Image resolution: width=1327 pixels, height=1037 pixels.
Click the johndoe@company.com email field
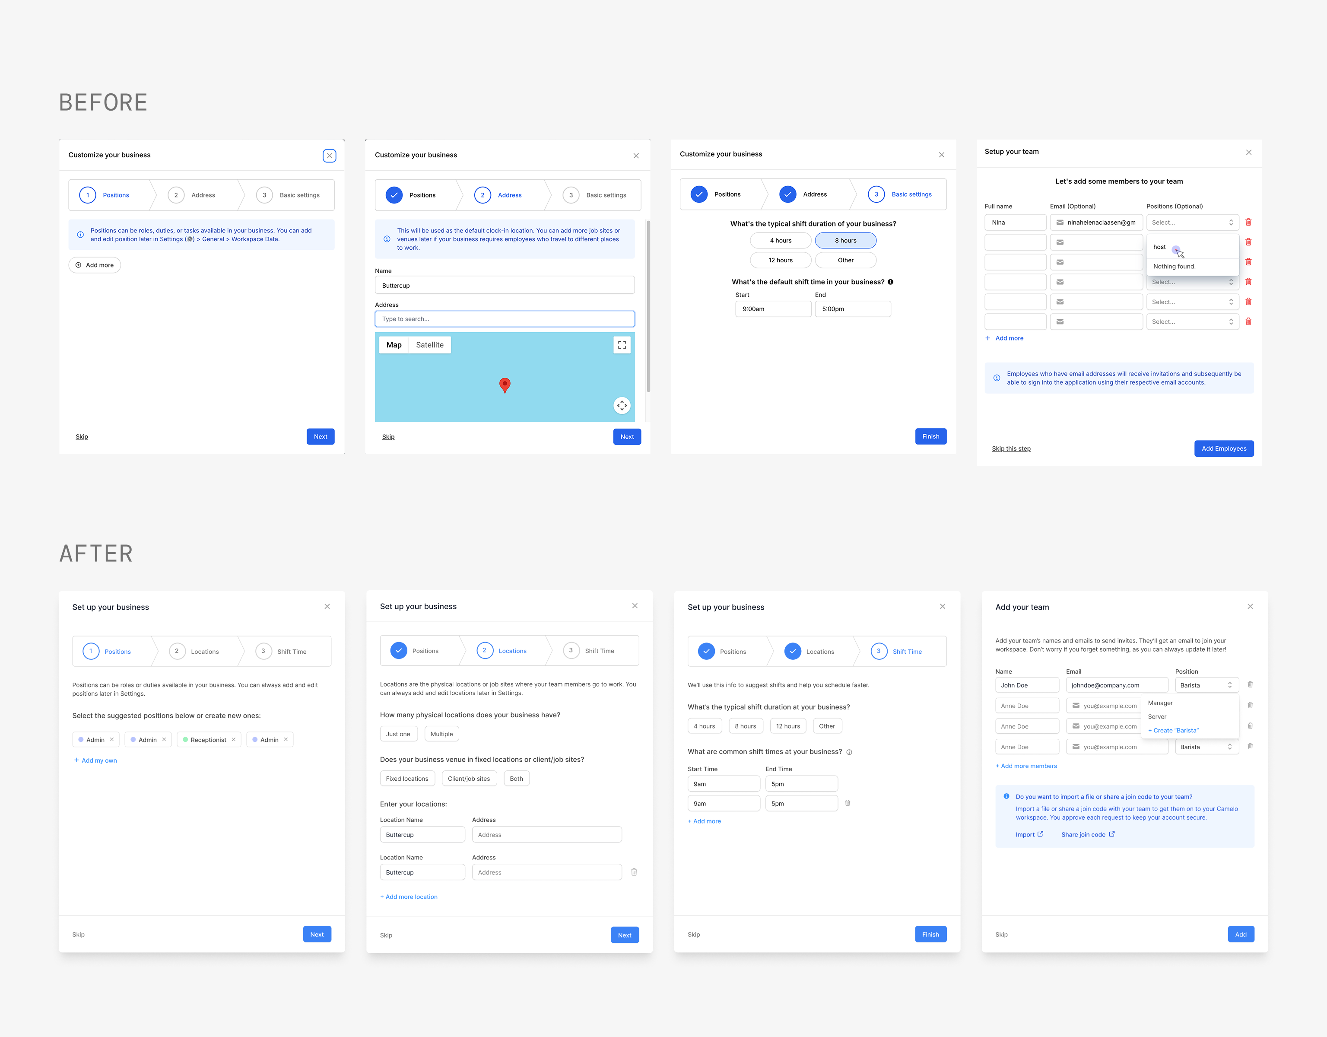(x=1117, y=685)
